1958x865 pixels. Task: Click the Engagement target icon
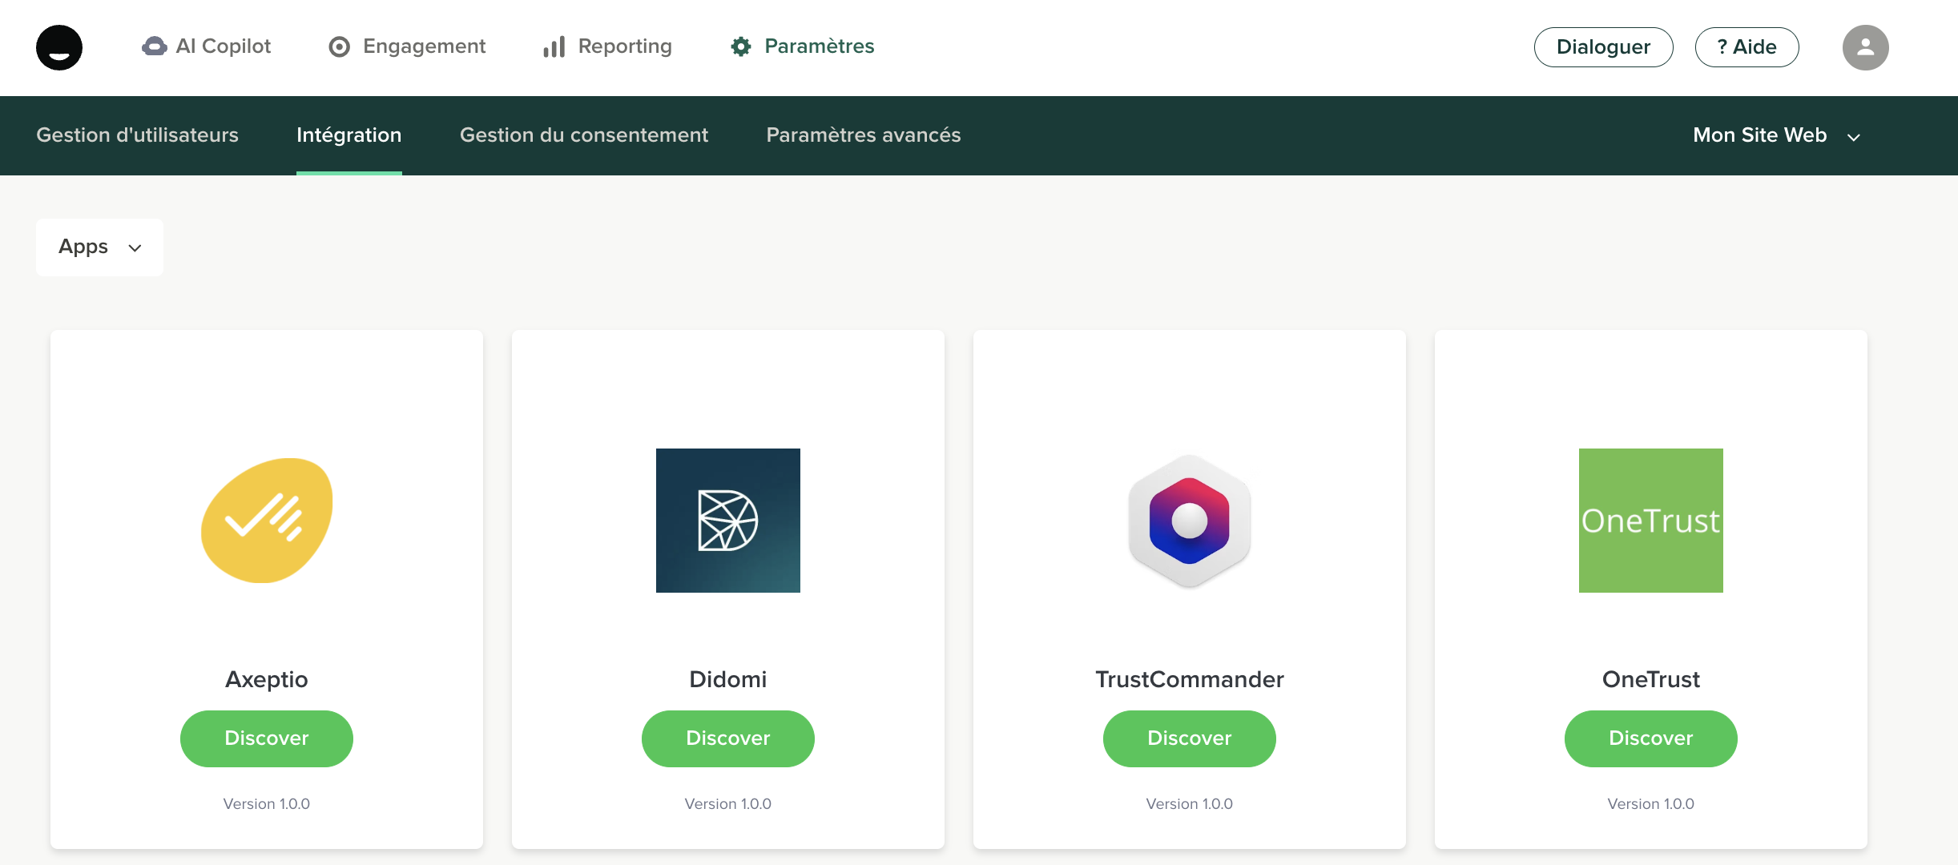coord(340,47)
